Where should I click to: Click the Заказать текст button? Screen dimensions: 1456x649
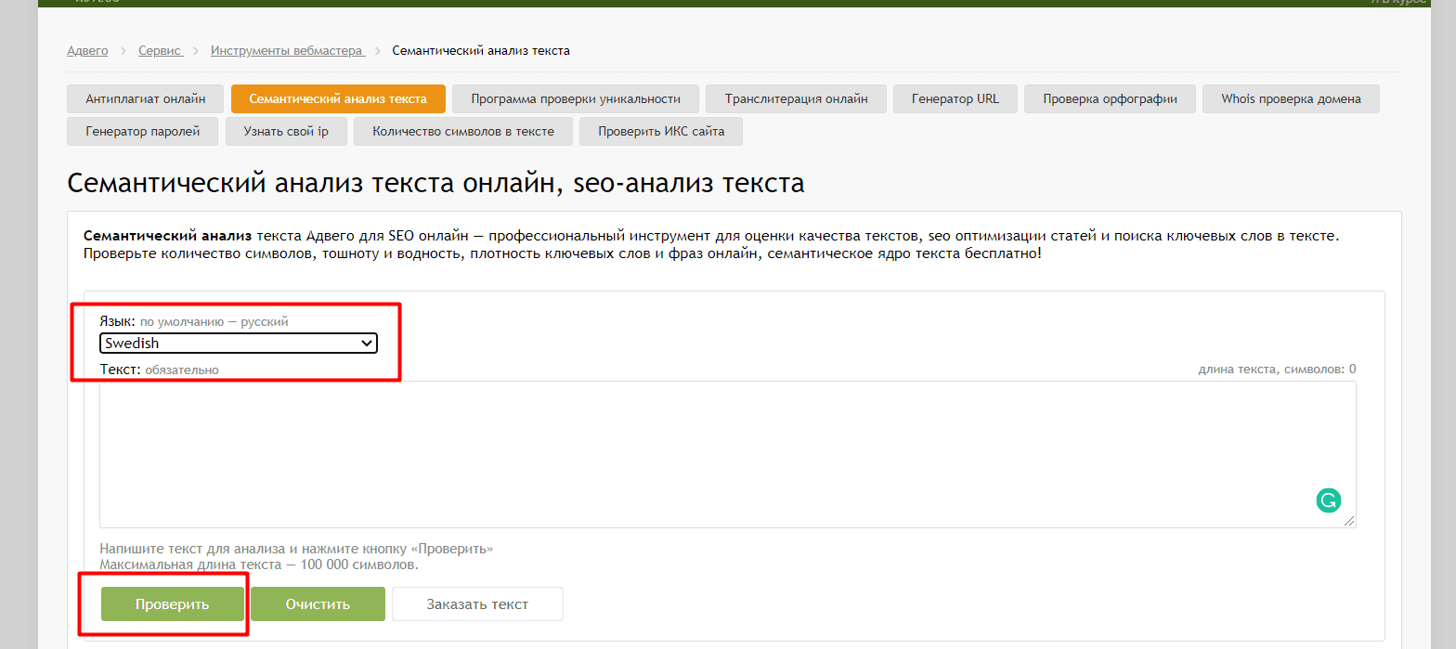(x=477, y=604)
